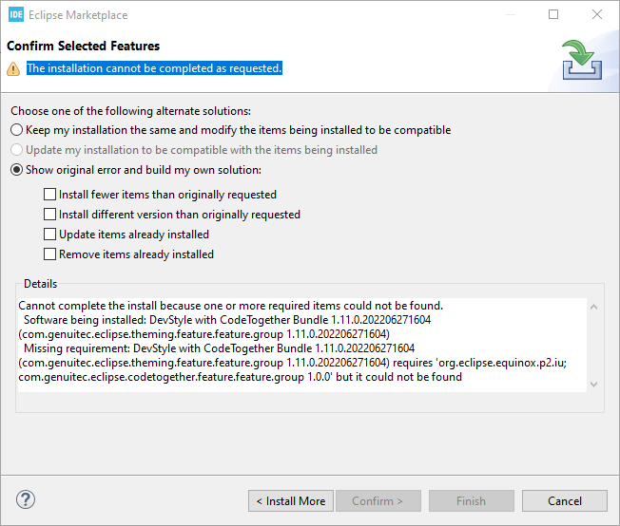This screenshot has height=526, width=620.
Task: Click the Details scroll down arrow
Action: point(593,384)
